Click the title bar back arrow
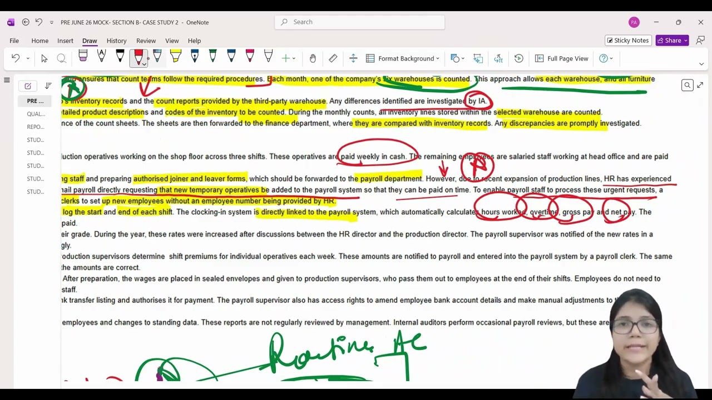The height and width of the screenshot is (400, 712). pyautogui.click(x=26, y=22)
